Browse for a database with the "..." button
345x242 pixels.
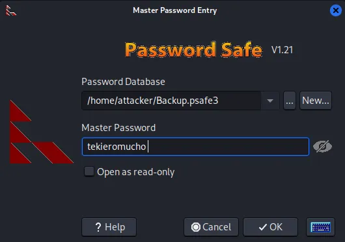(x=290, y=101)
